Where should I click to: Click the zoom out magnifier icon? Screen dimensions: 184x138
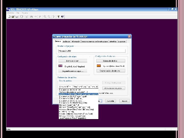pos(49,17)
